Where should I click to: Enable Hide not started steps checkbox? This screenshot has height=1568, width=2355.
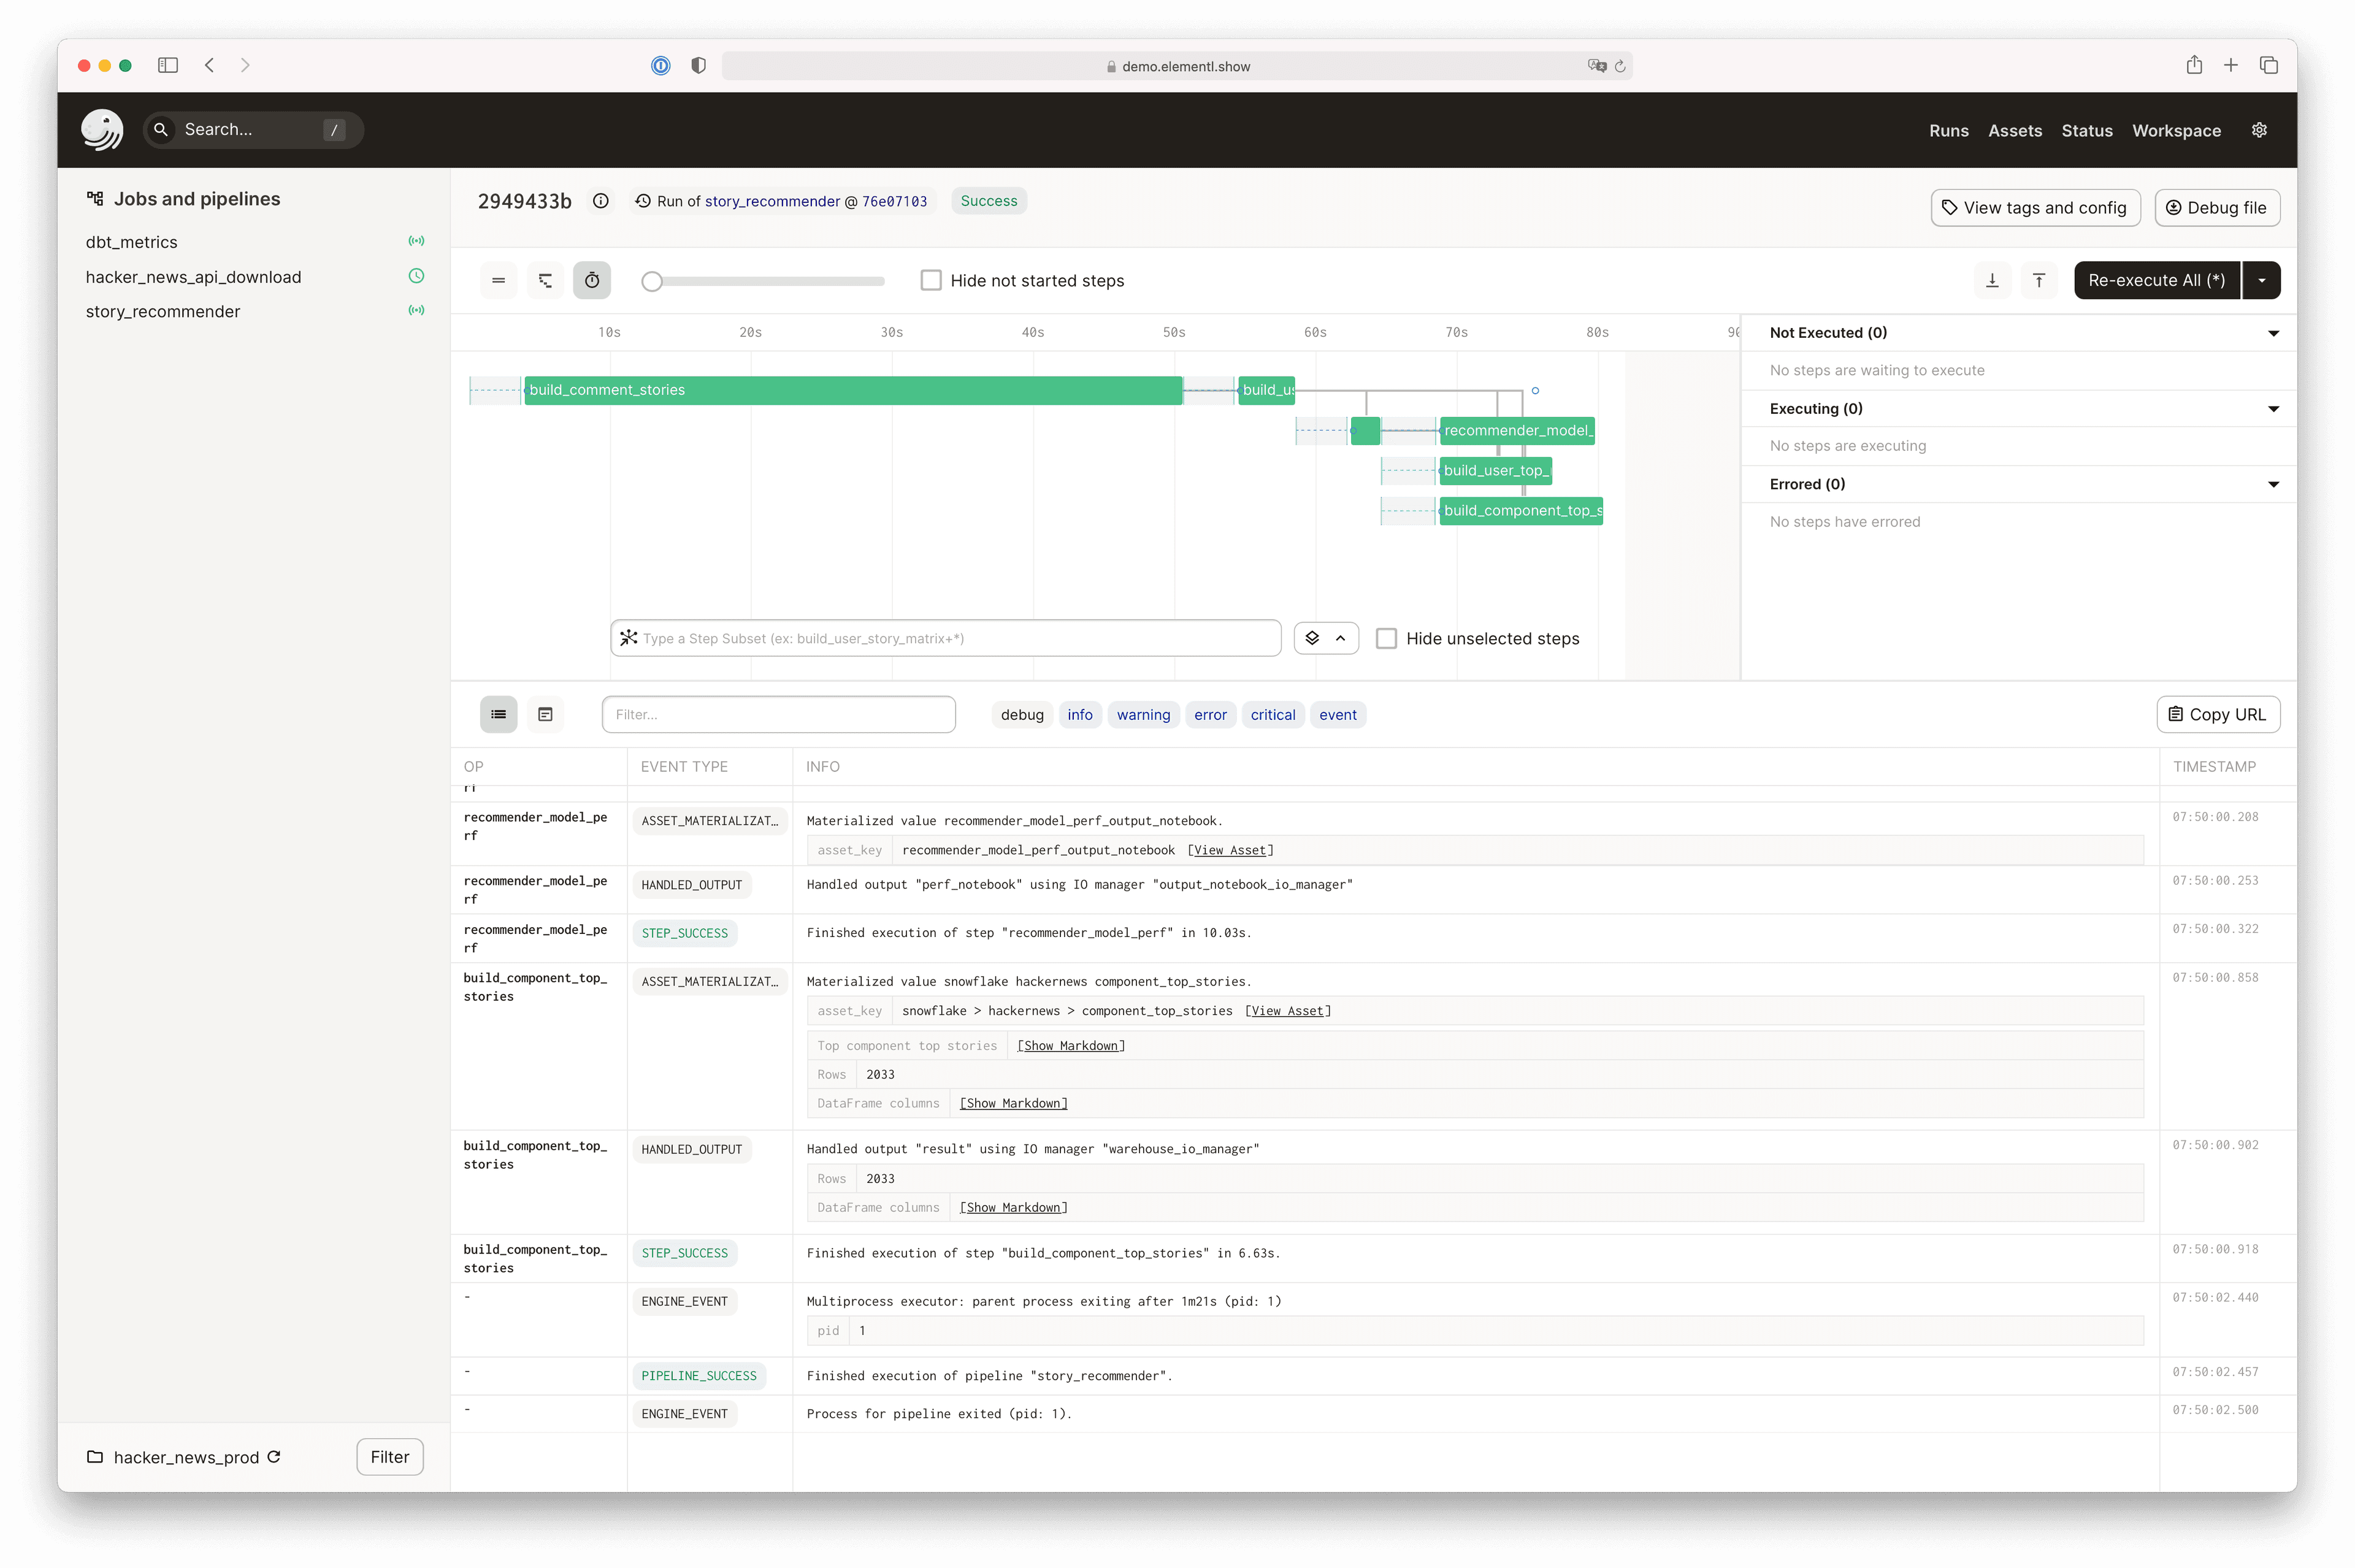coord(931,281)
